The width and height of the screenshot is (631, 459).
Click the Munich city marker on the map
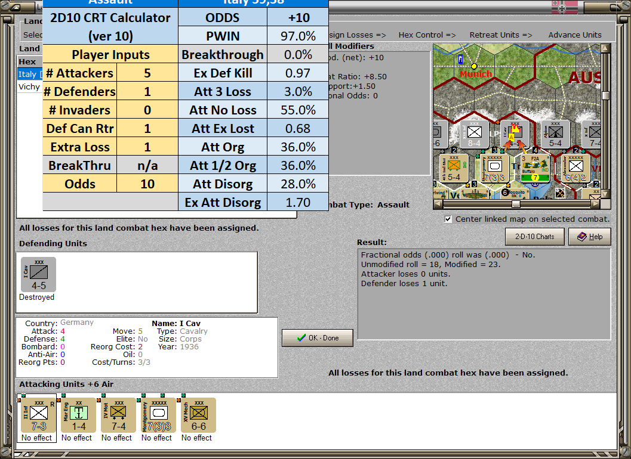pos(474,66)
